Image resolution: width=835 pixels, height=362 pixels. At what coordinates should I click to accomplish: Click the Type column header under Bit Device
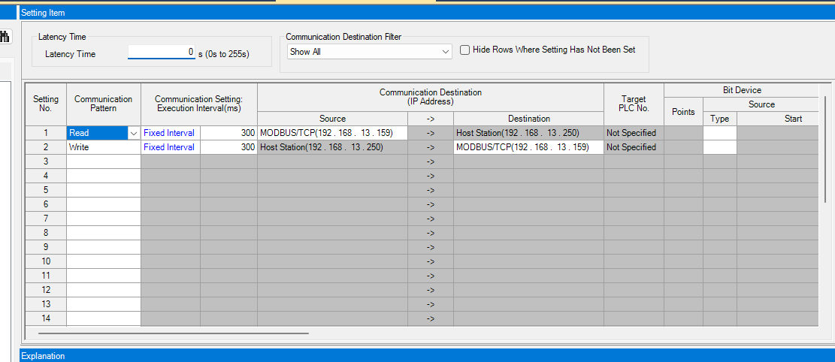click(720, 119)
